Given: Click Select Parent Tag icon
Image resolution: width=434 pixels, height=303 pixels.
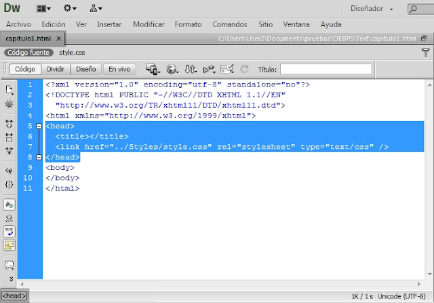Looking at the screenshot, I should (x=9, y=171).
